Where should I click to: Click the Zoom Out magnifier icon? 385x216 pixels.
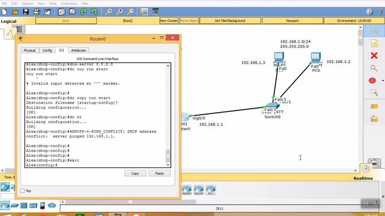pos(130,11)
